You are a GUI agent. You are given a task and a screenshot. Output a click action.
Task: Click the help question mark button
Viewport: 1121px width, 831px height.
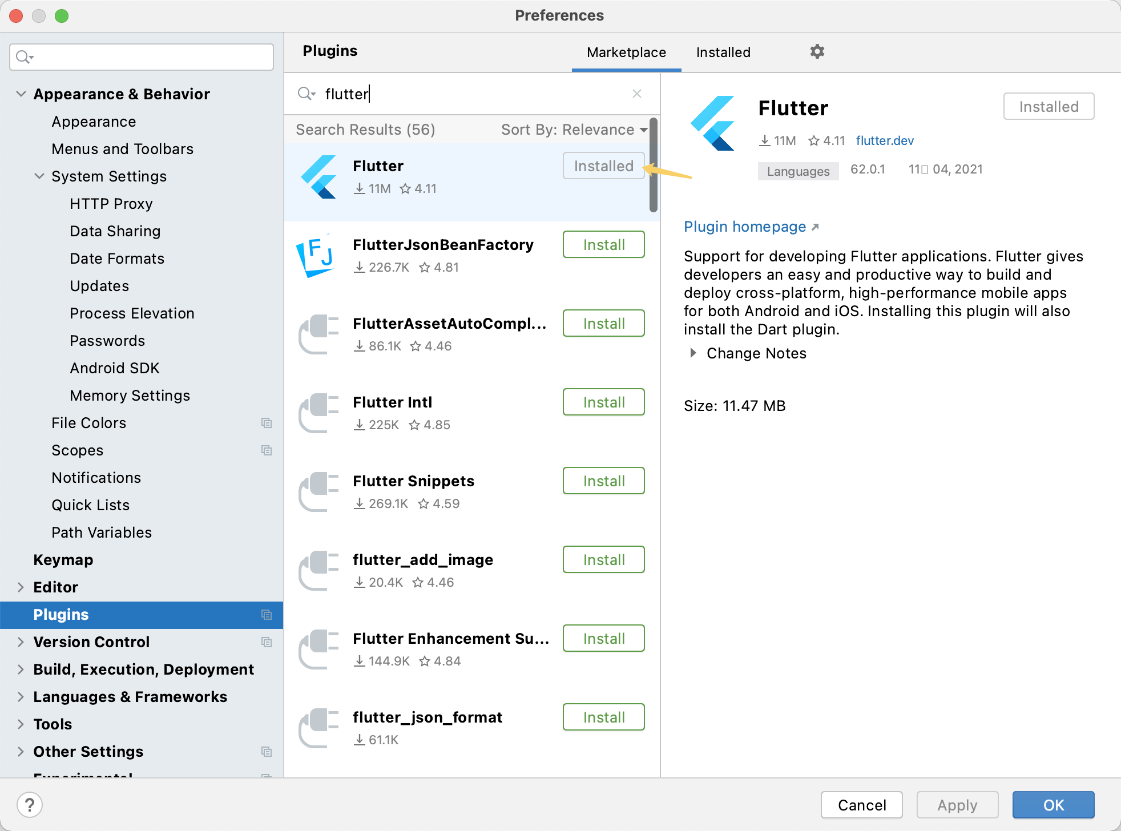pos(30,805)
